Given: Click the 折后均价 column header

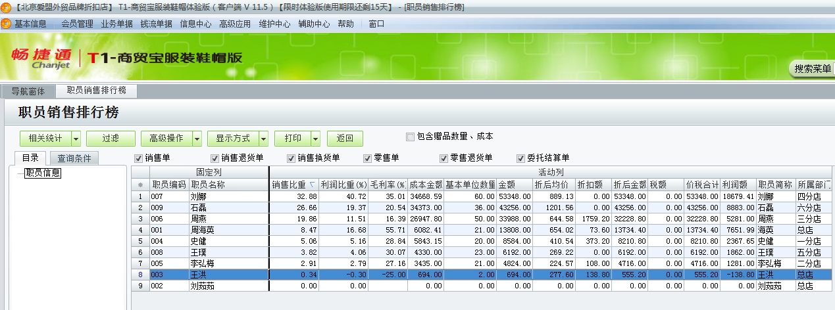Looking at the screenshot, I should (x=554, y=185).
